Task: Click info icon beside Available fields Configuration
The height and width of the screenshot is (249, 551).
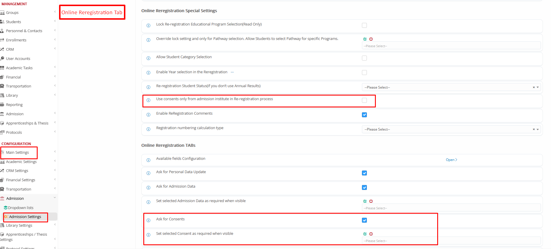Action: (x=148, y=160)
